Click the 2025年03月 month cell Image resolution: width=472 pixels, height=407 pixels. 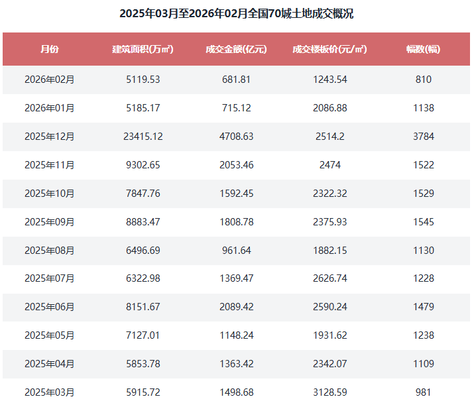point(49,392)
